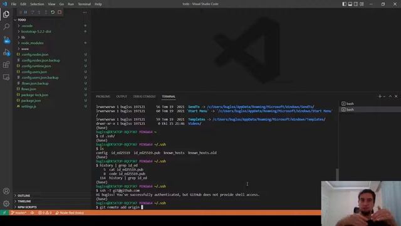The image size is (401, 226).
Task: Toggle panel layout icon
Action: tap(350, 4)
